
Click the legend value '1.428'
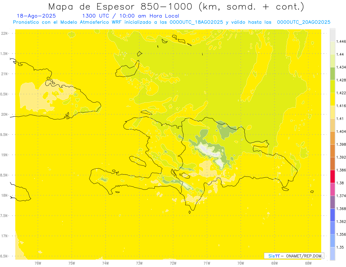(341, 80)
